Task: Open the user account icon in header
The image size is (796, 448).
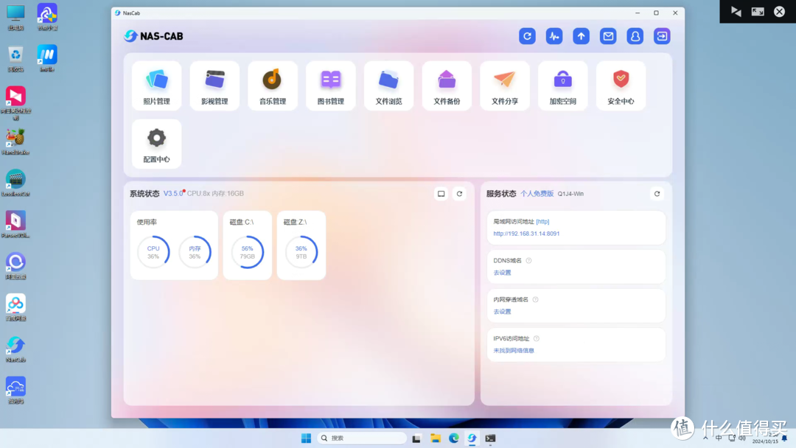Action: (635, 36)
